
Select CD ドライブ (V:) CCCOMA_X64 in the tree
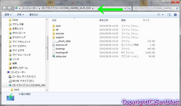point(29,85)
